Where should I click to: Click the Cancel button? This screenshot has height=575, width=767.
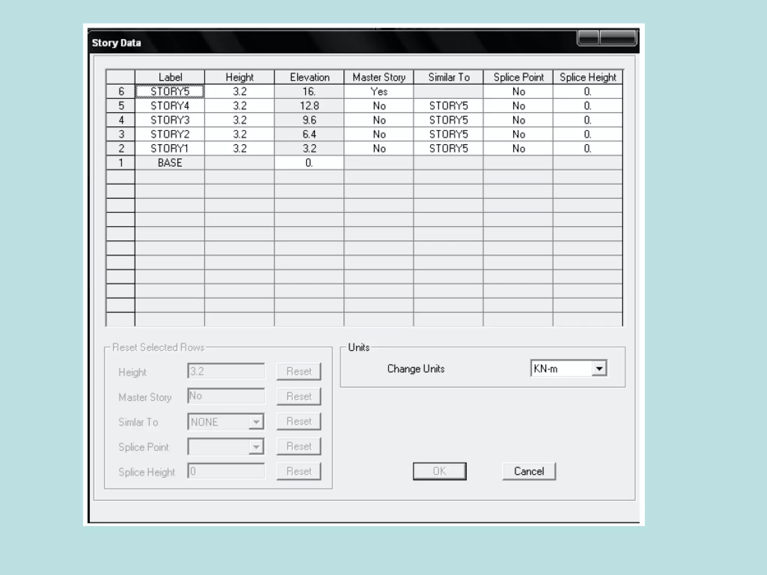[x=528, y=471]
